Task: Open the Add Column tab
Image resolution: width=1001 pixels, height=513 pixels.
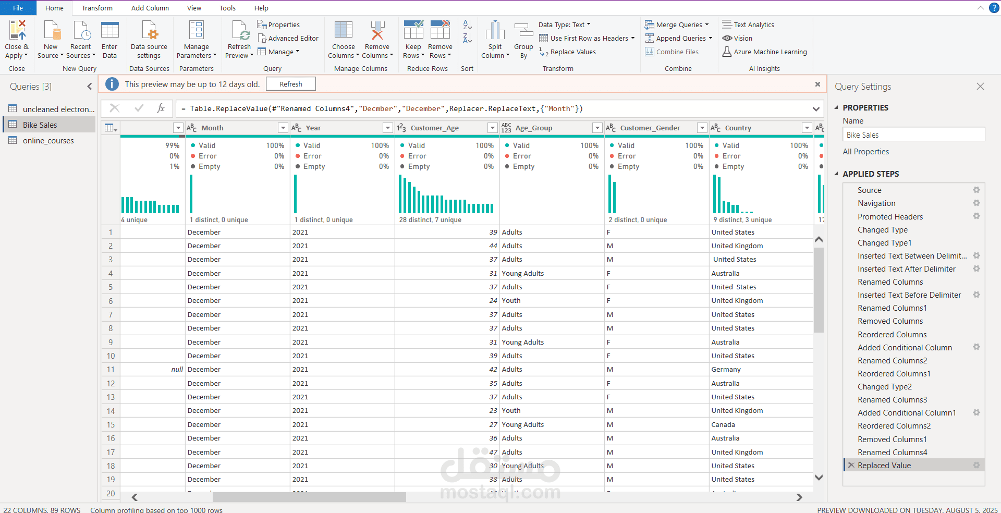Action: click(x=150, y=8)
